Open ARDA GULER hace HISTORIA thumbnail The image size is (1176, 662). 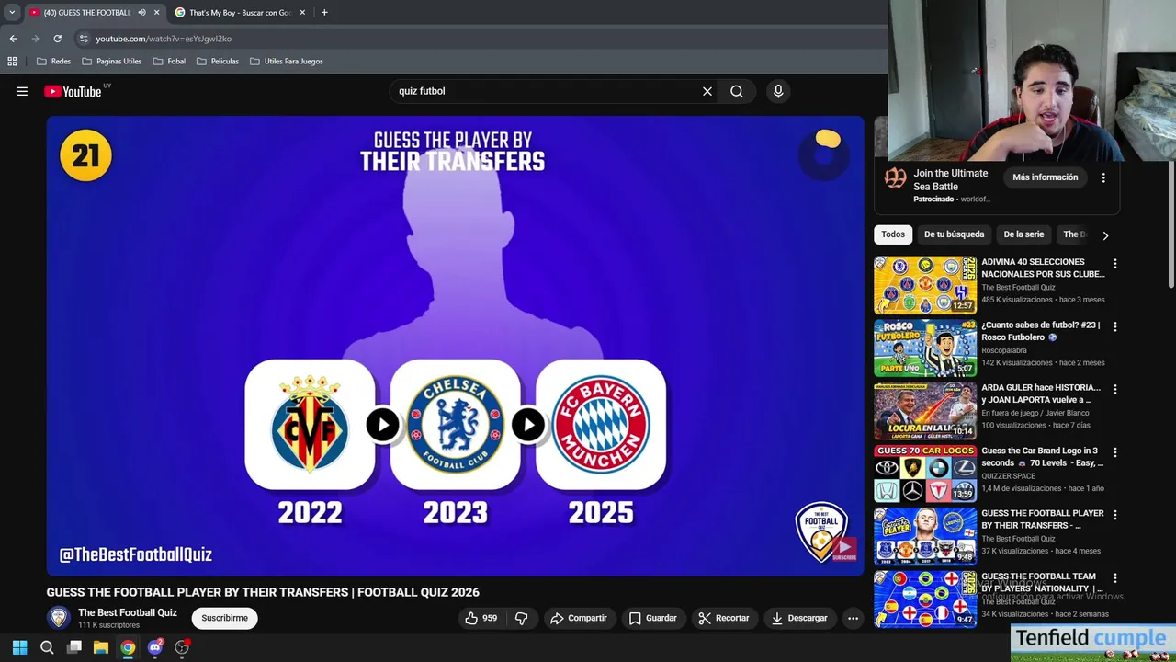tap(925, 411)
